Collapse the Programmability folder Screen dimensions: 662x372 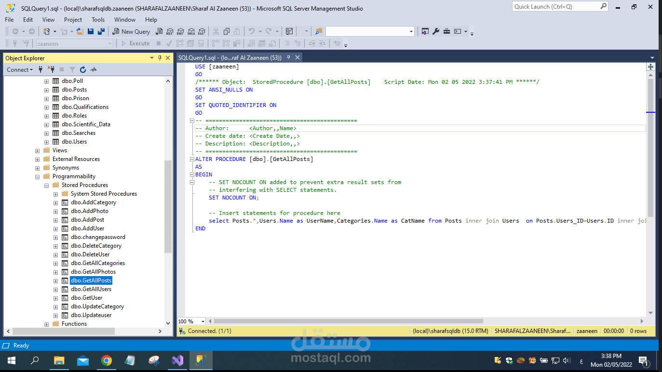click(x=37, y=176)
